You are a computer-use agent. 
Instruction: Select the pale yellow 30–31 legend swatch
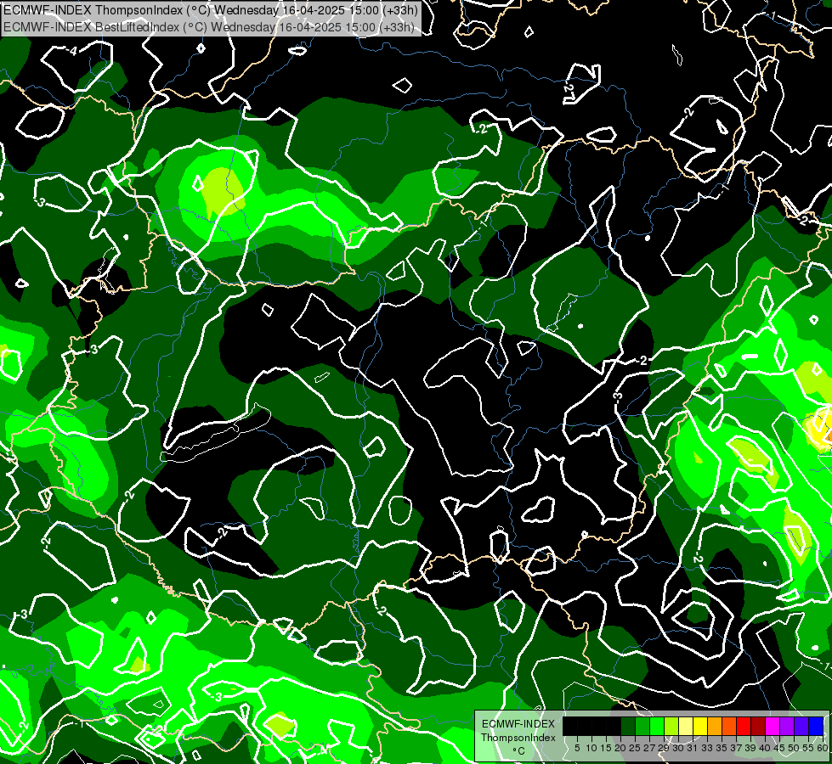[x=686, y=726]
